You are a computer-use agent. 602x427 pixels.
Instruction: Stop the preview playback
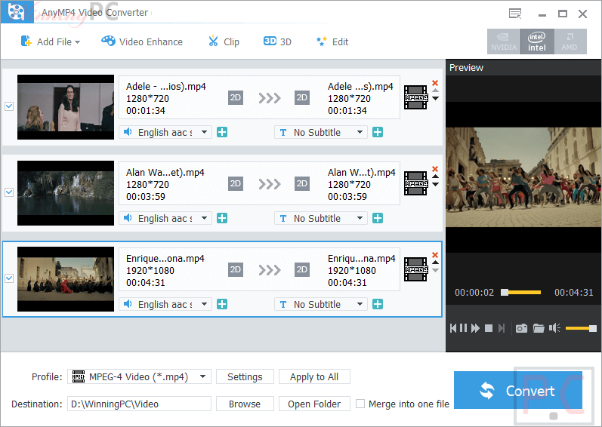(x=489, y=328)
